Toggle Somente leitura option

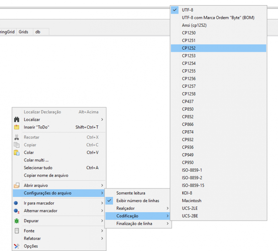138,193
